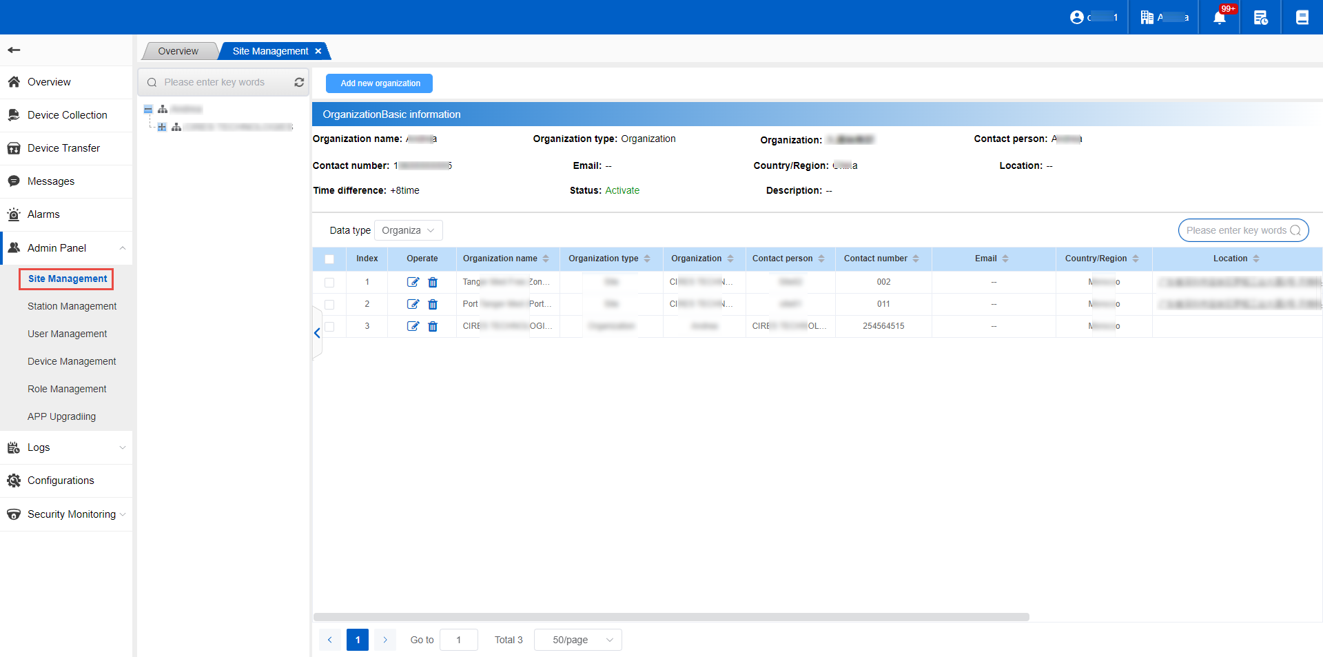This screenshot has height=657, width=1323.
Task: Click the delete trash icon in row 2
Action: pyautogui.click(x=433, y=304)
